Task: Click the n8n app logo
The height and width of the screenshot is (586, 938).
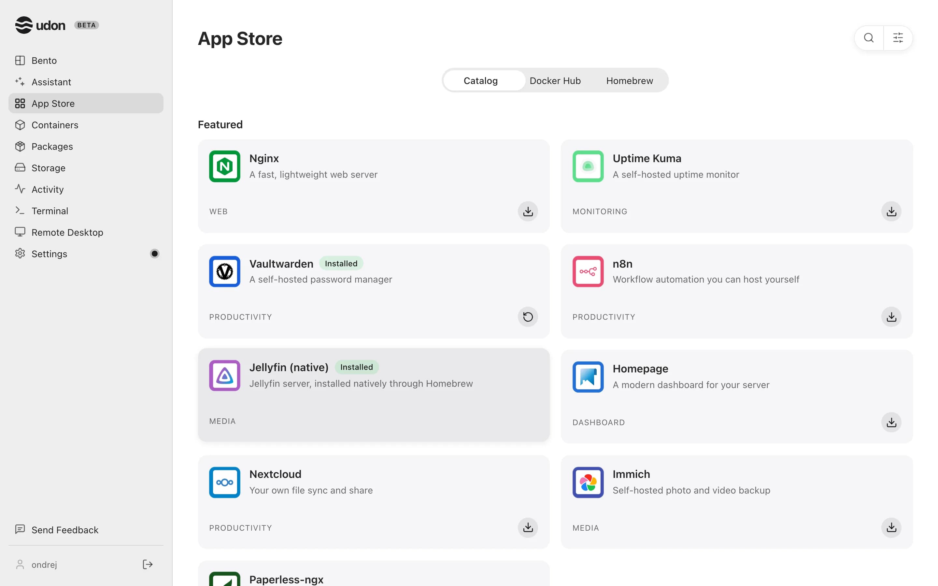Action: tap(588, 271)
